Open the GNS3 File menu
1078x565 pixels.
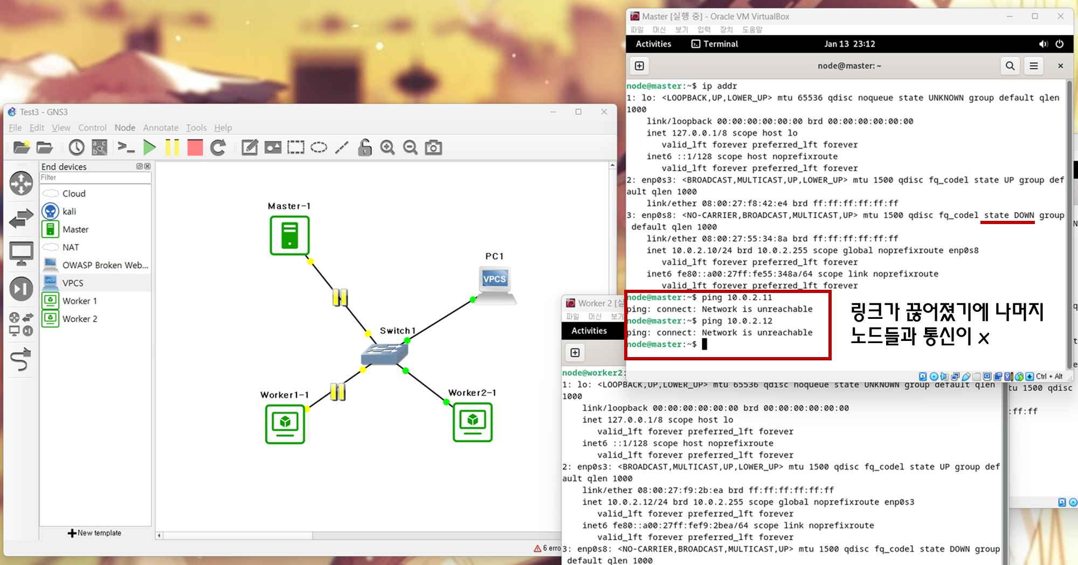click(15, 128)
